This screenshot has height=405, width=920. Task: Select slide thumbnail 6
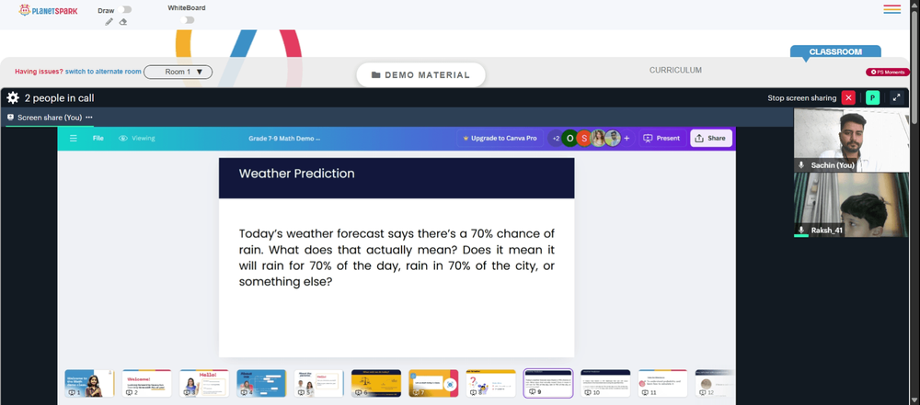point(376,383)
